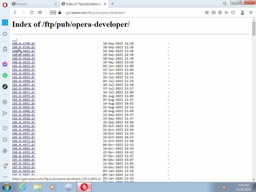
Task: Open Windows Explorer folder on taskbar
Action: point(38,187)
